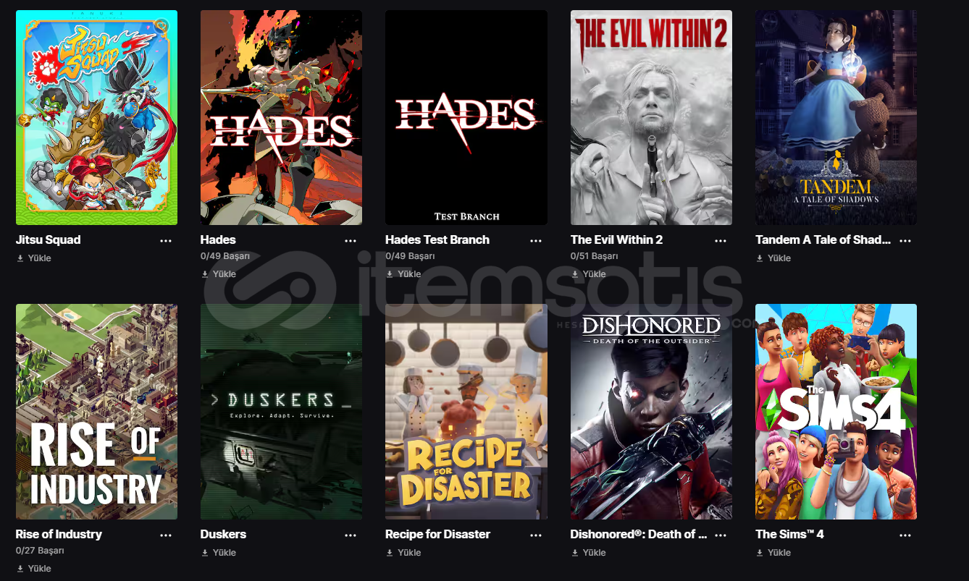Open the three-dot menu for Dishonored: Death of the Outsider
Screen dimensions: 969x581
point(721,535)
